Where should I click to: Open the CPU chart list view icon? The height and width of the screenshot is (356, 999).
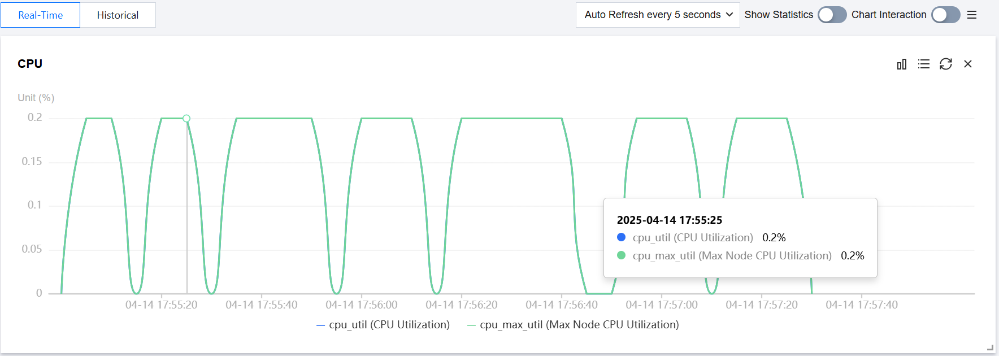924,64
